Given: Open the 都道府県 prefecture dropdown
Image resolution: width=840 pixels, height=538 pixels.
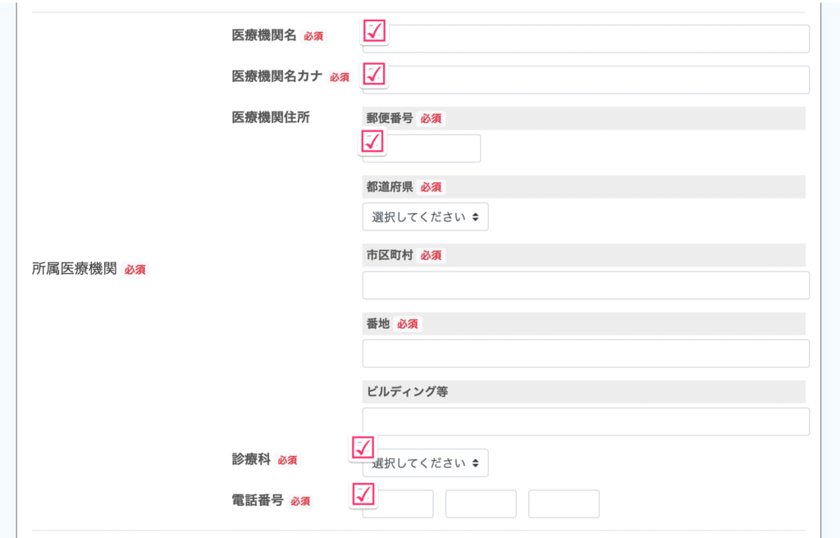Looking at the screenshot, I should click(x=425, y=217).
